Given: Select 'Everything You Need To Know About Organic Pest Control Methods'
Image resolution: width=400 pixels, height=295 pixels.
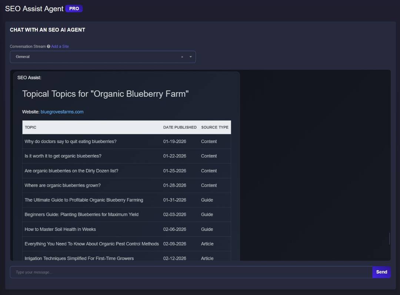Looking at the screenshot, I should (92, 244).
